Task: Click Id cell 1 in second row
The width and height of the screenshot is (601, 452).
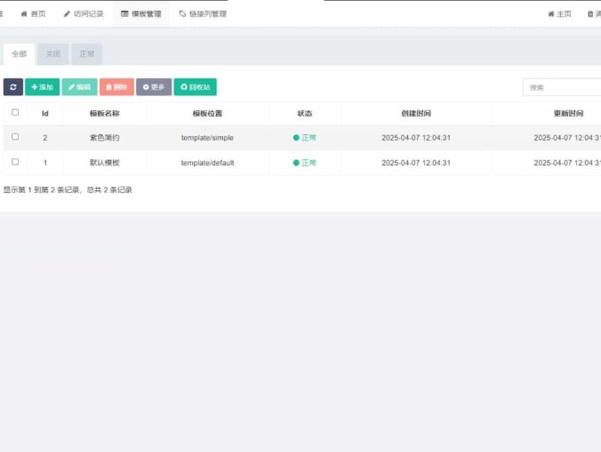Action: 44,163
